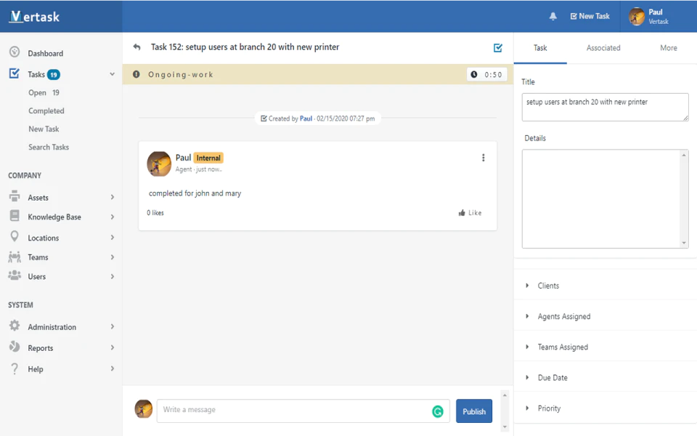Open the notifications bell

[553, 17]
